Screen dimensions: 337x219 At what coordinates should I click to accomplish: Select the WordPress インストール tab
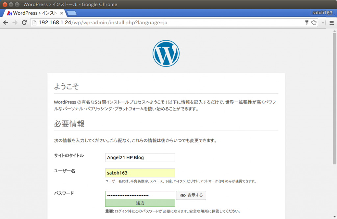click(34, 13)
